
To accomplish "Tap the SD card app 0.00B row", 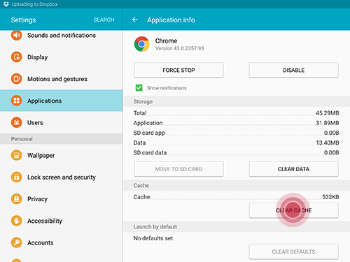I will point(236,133).
